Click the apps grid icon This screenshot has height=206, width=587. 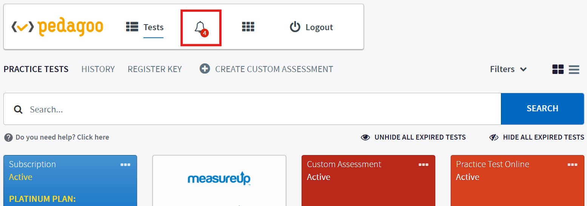coord(248,27)
